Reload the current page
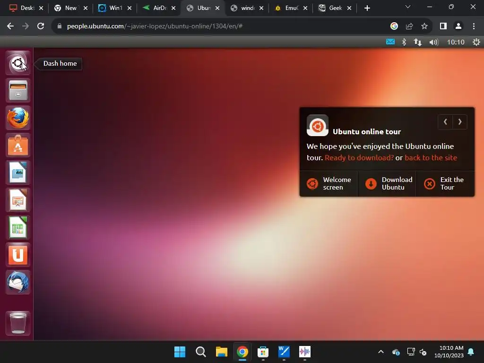This screenshot has width=484, height=363. coord(41,26)
